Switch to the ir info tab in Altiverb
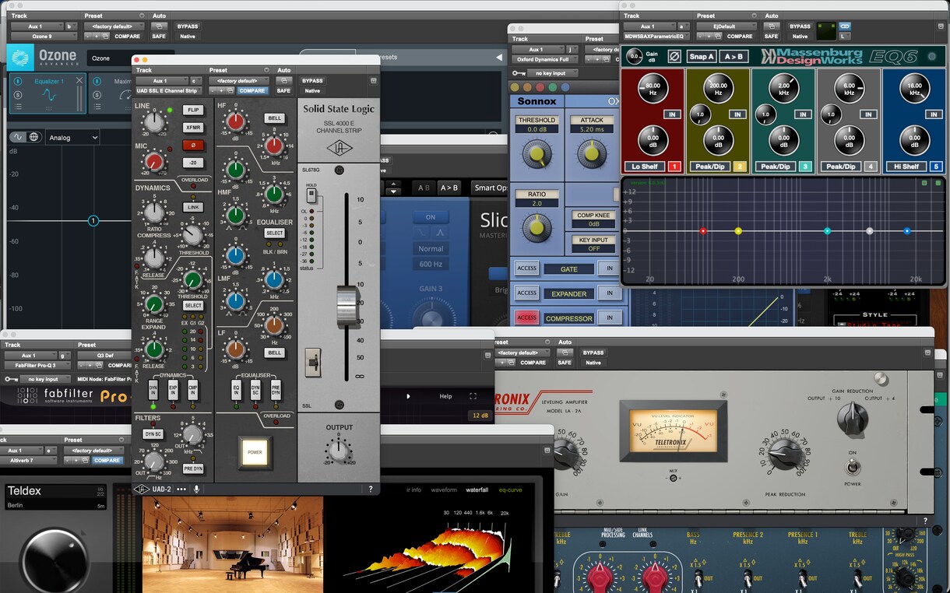The image size is (950, 593). click(413, 489)
